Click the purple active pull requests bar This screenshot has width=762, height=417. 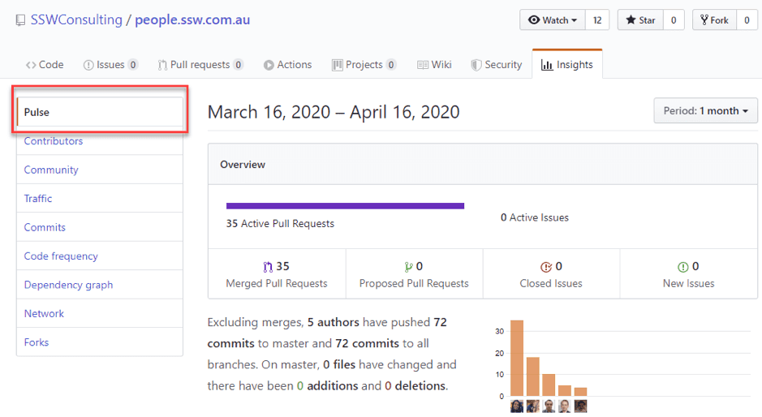[345, 206]
